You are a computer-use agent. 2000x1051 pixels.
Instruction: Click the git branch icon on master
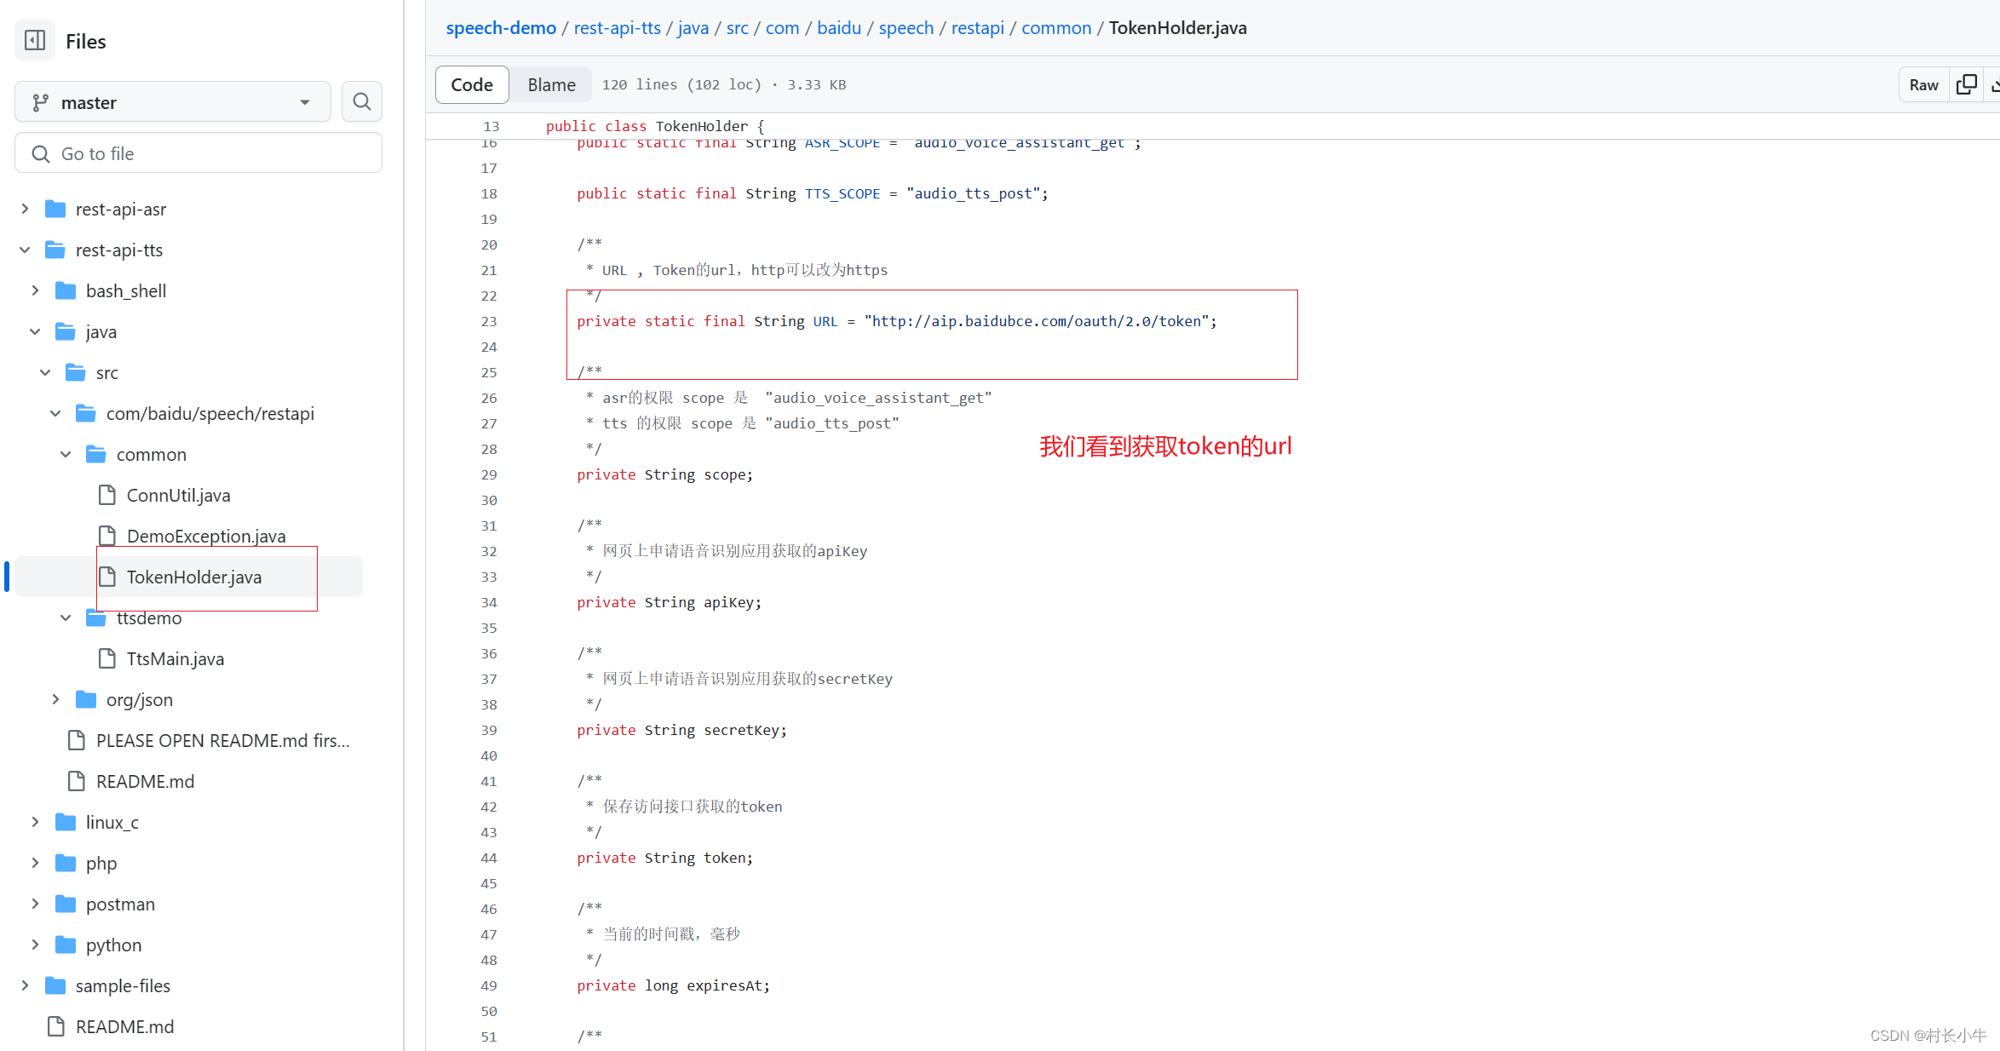tap(40, 102)
